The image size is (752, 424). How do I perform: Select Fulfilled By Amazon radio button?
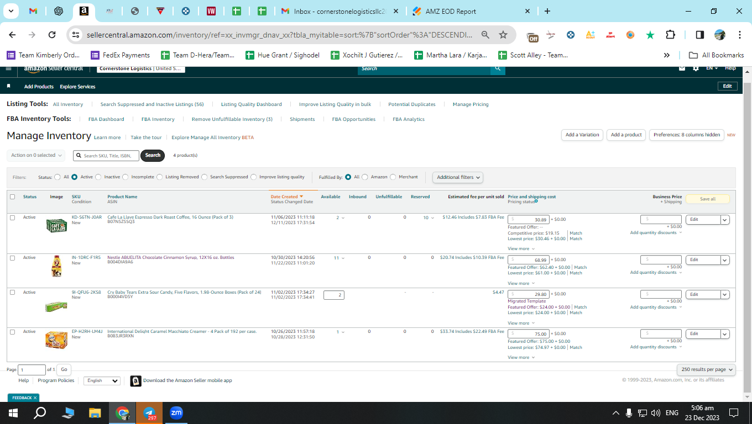click(x=365, y=177)
